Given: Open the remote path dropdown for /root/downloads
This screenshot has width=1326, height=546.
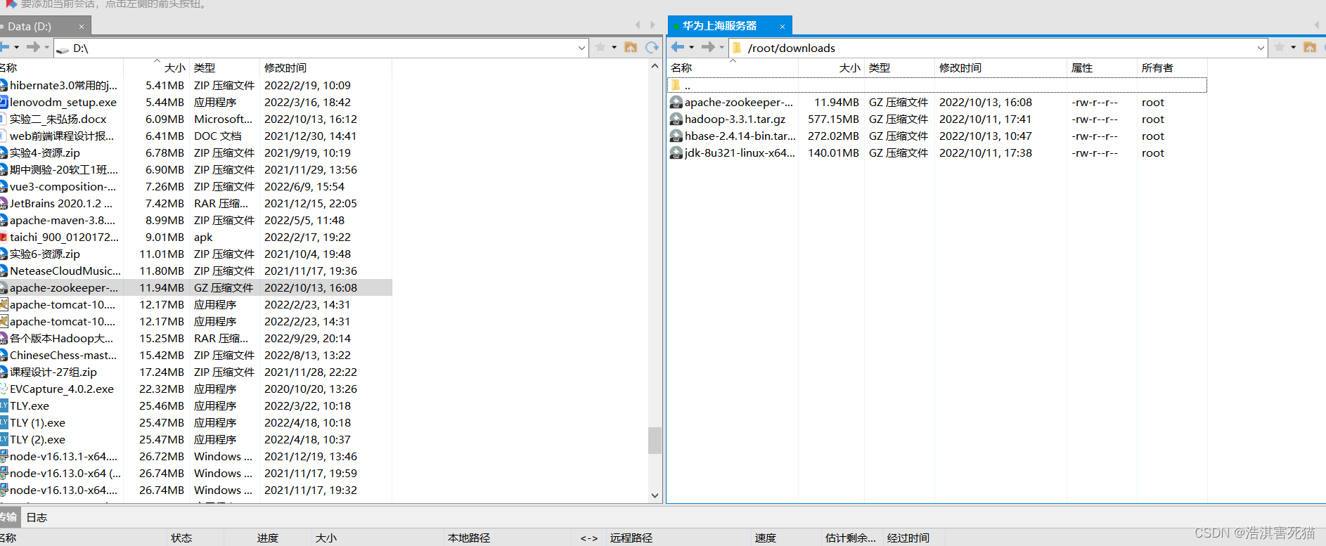Looking at the screenshot, I should 1261,48.
